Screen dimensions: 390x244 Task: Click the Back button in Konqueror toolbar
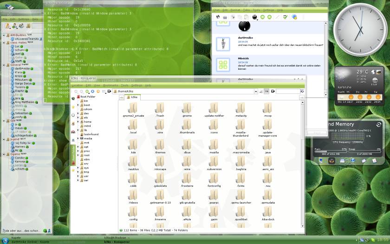(76, 92)
